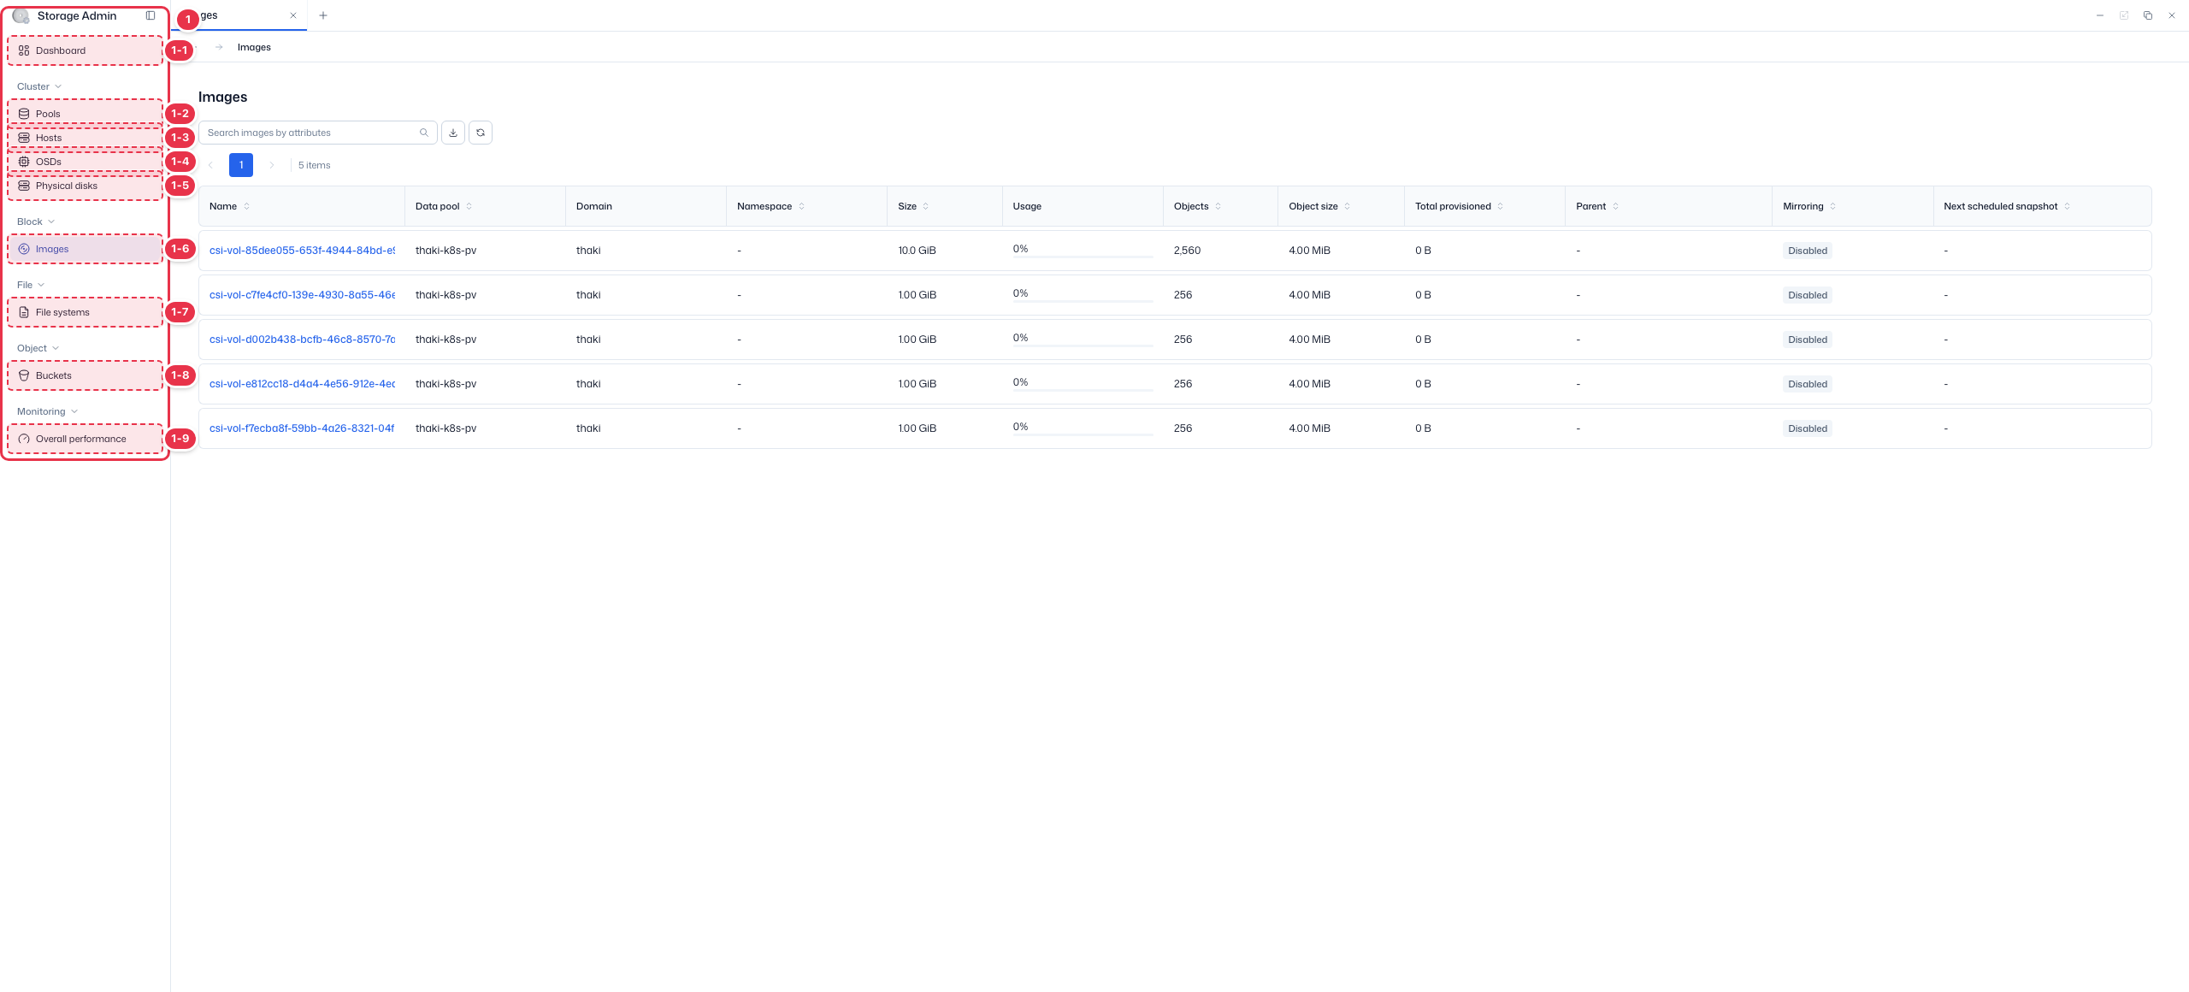The height and width of the screenshot is (992, 2189).
Task: Open the File systems page
Action: [x=86, y=312]
